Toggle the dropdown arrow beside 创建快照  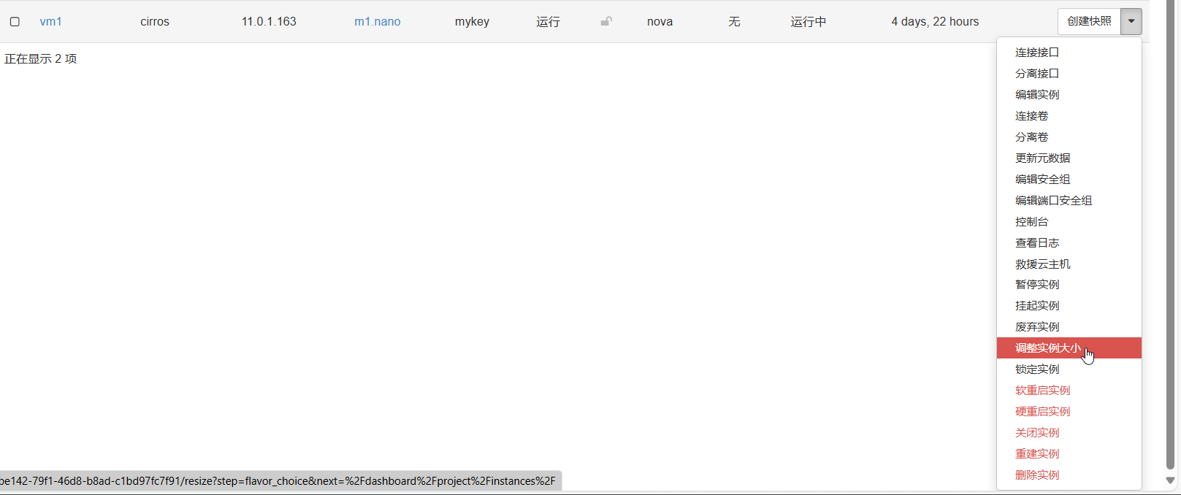click(x=1131, y=21)
